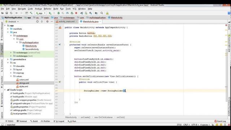Open the Refactor menu
The width and height of the screenshot is (231, 130).
[x=47, y=9]
